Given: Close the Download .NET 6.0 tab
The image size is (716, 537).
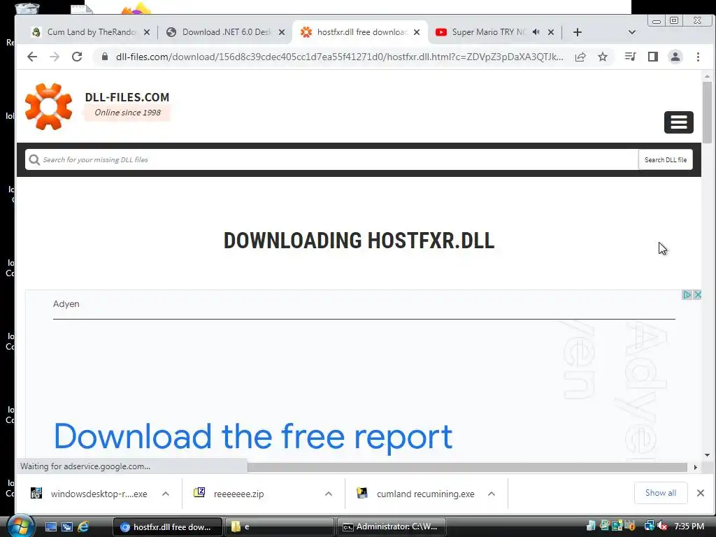Looking at the screenshot, I should (x=282, y=32).
